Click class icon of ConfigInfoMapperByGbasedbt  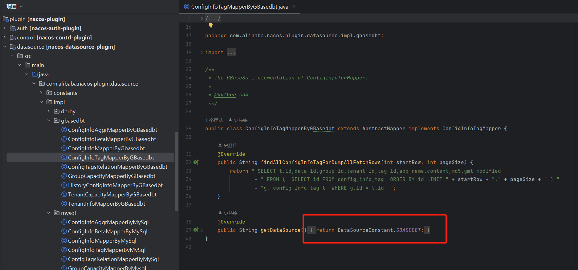64,148
